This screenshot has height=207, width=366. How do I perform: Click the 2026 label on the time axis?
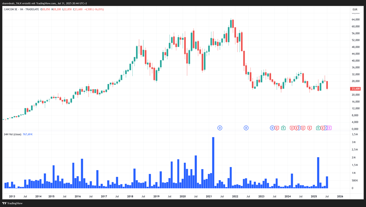coord(340,196)
